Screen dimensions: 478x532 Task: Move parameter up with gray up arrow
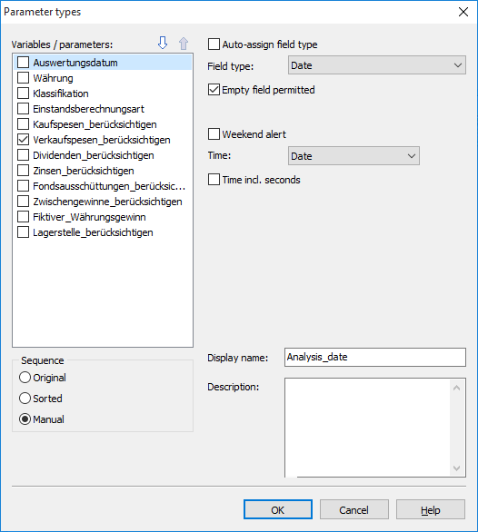(184, 43)
